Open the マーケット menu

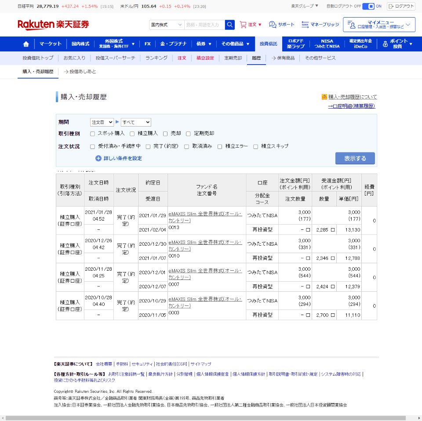pyautogui.click(x=51, y=44)
